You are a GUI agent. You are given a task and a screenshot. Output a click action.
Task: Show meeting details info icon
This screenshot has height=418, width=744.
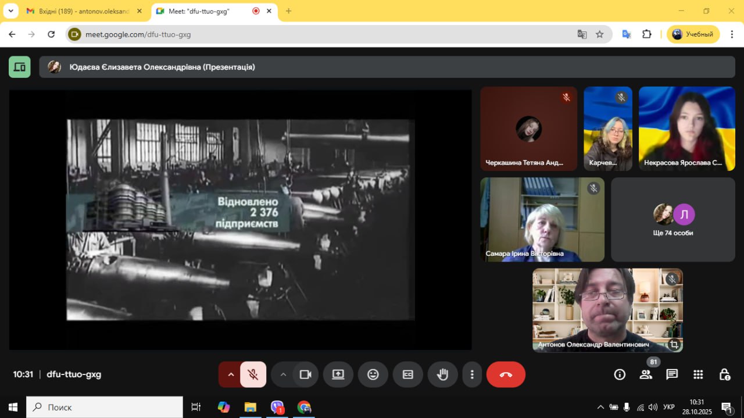tap(620, 374)
